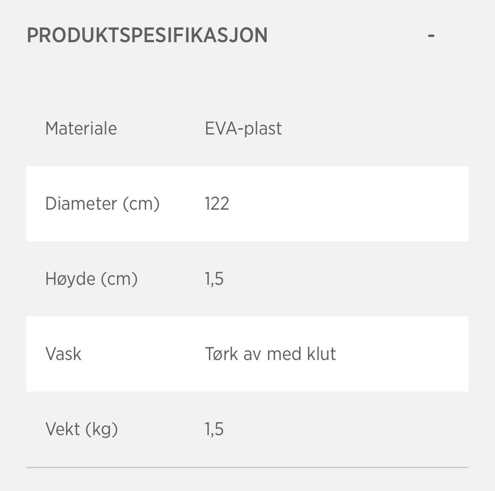Click the 1,5 value in Vekt row
Image resolution: width=495 pixels, height=491 pixels.
(214, 429)
